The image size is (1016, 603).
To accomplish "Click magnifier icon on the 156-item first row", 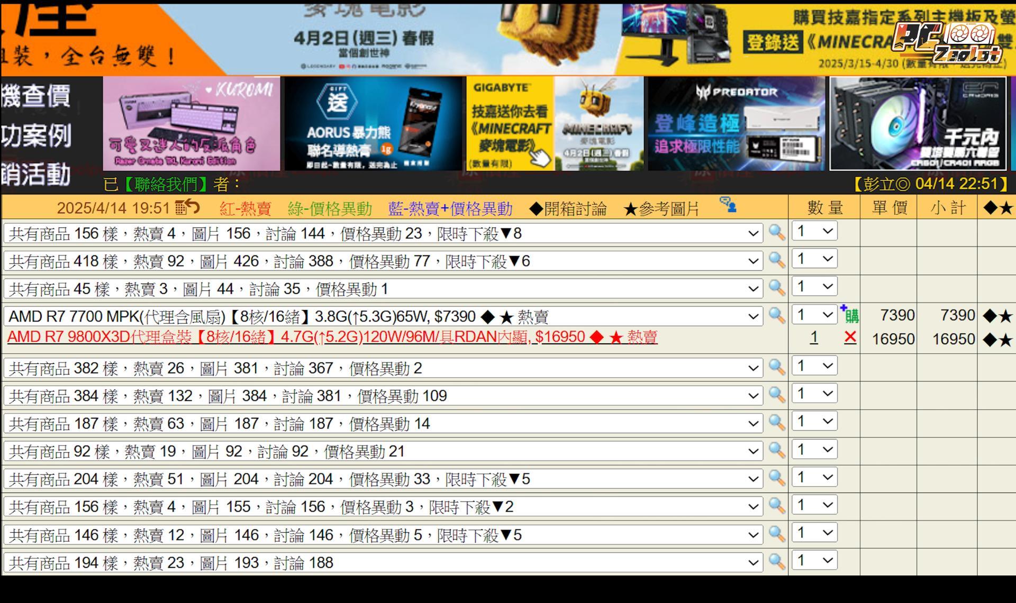I will click(776, 232).
